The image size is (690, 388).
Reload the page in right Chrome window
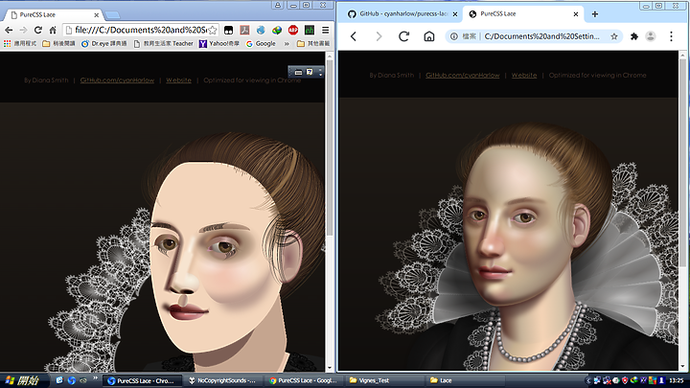click(404, 36)
